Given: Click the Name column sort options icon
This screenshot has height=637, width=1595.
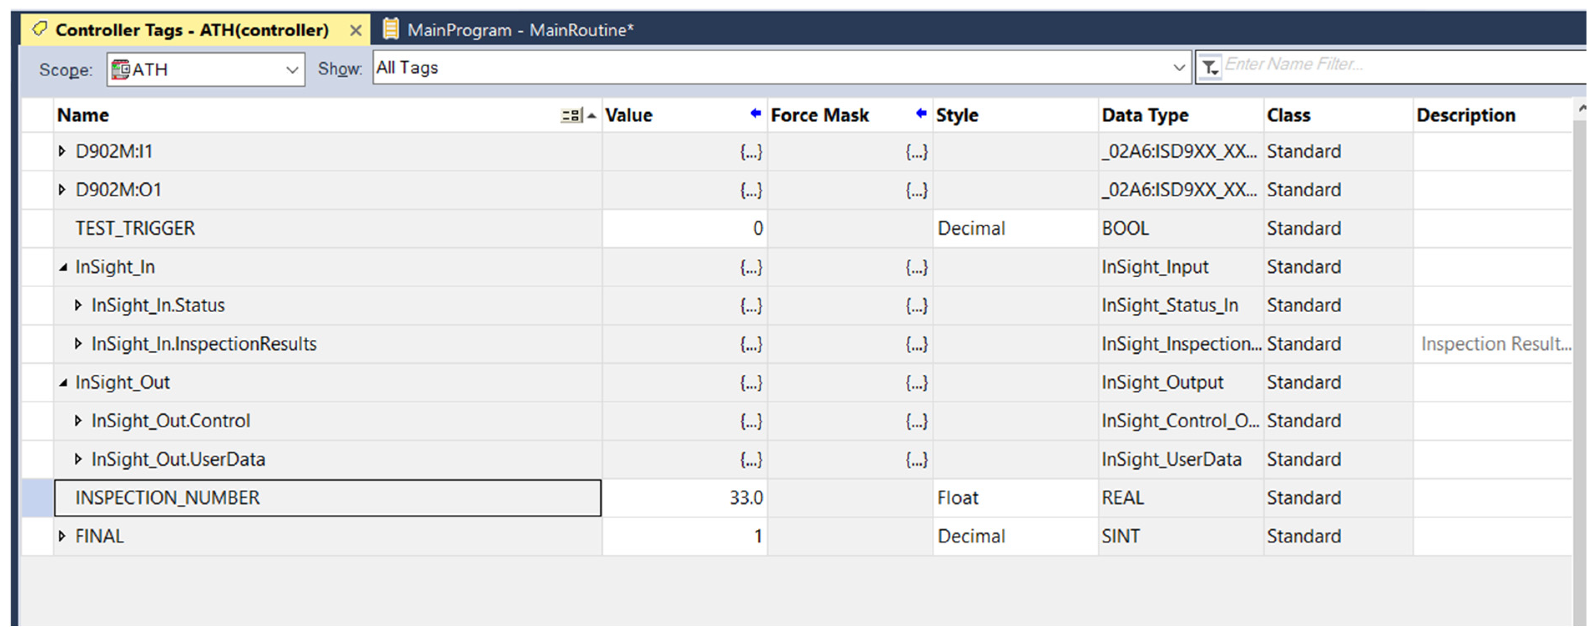Looking at the screenshot, I should (571, 115).
